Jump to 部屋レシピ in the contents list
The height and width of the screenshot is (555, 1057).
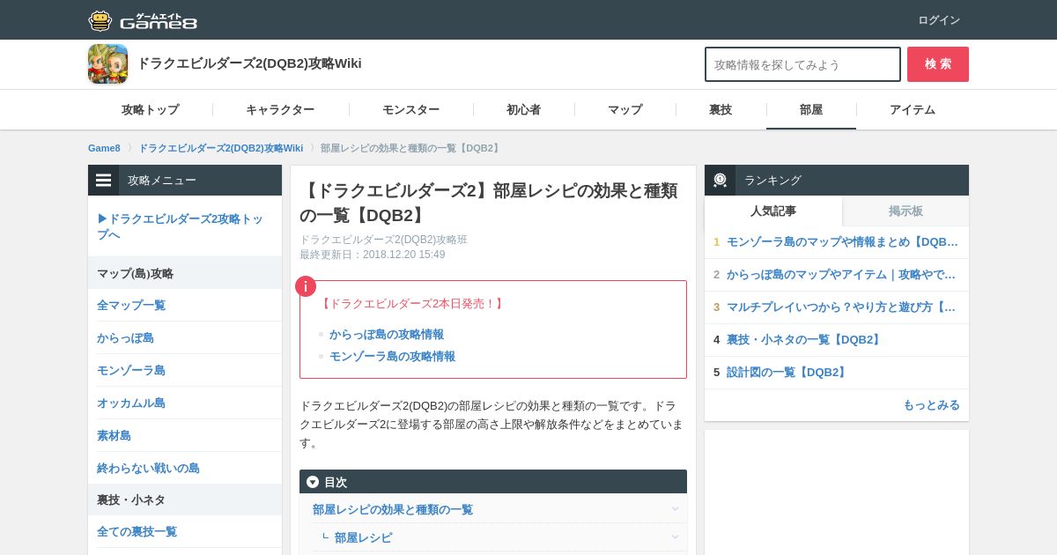point(363,537)
